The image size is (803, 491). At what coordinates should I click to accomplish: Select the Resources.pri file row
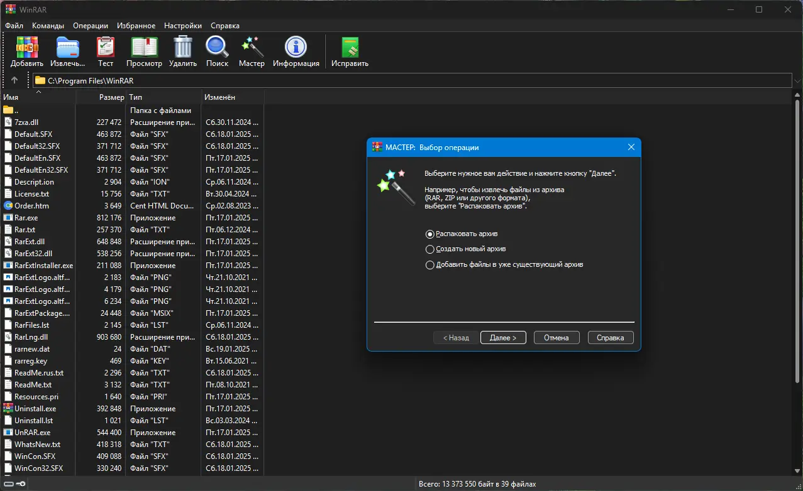132,397
